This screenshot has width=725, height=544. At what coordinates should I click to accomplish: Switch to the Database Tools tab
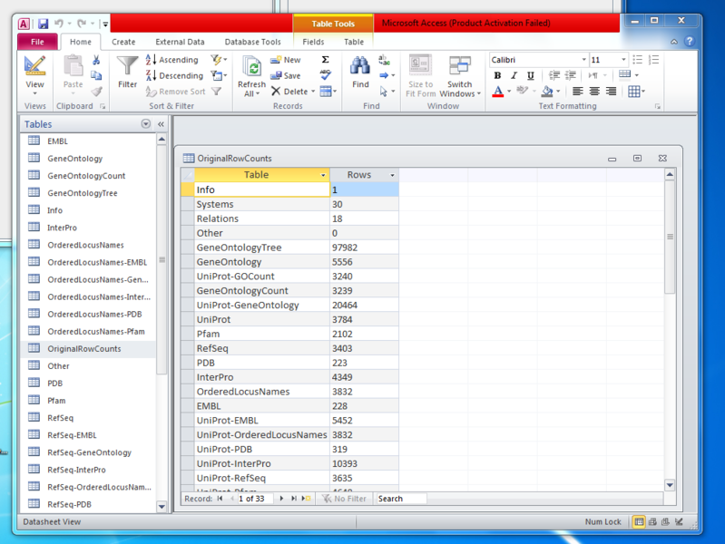point(252,42)
